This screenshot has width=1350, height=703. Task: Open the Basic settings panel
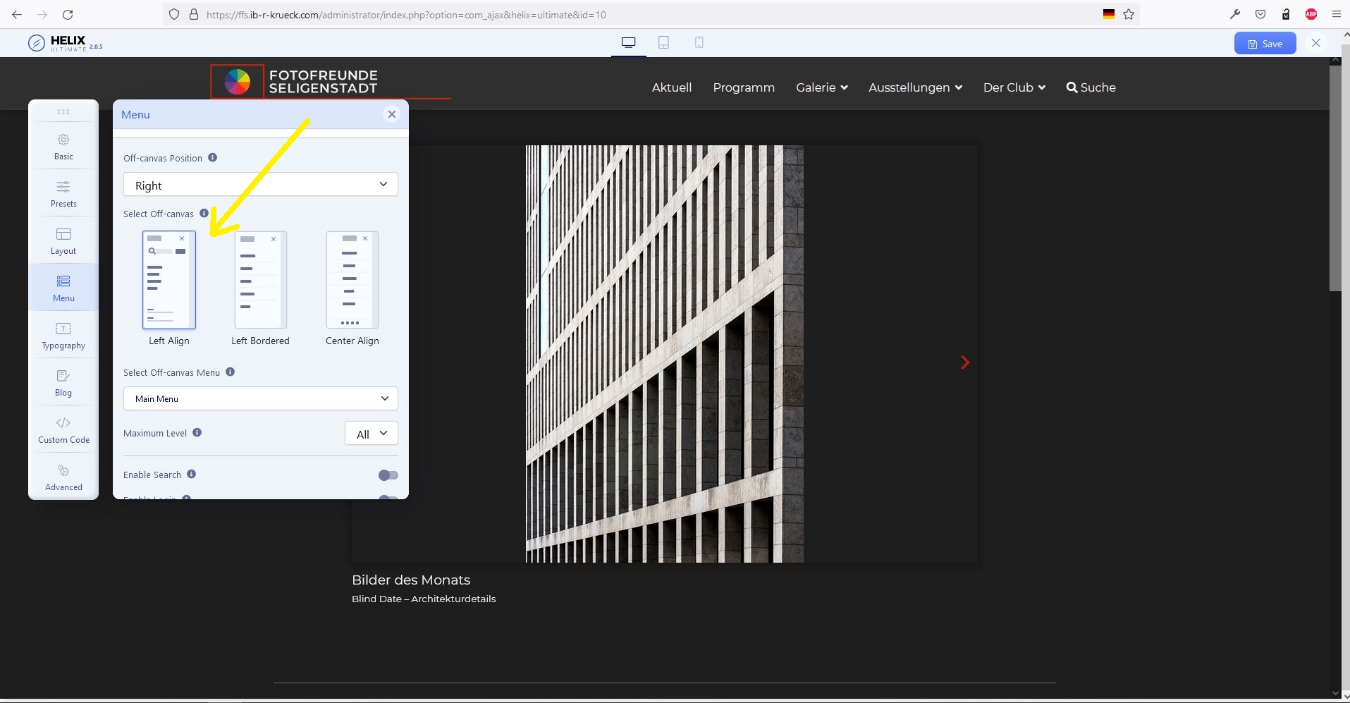click(x=63, y=147)
